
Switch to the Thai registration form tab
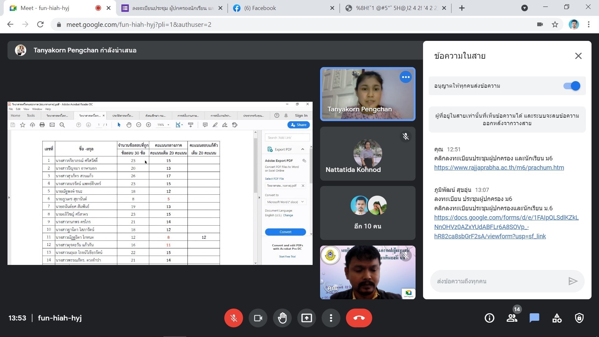pyautogui.click(x=172, y=8)
